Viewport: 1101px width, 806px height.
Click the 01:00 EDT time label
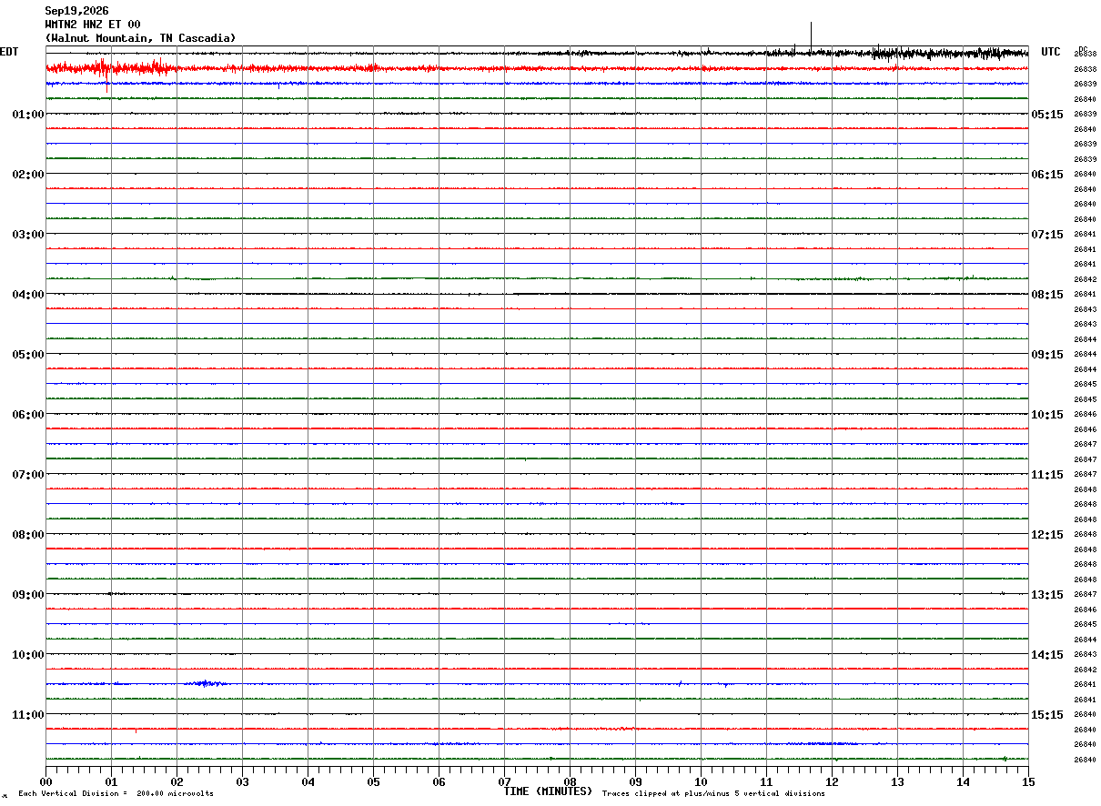(x=28, y=115)
